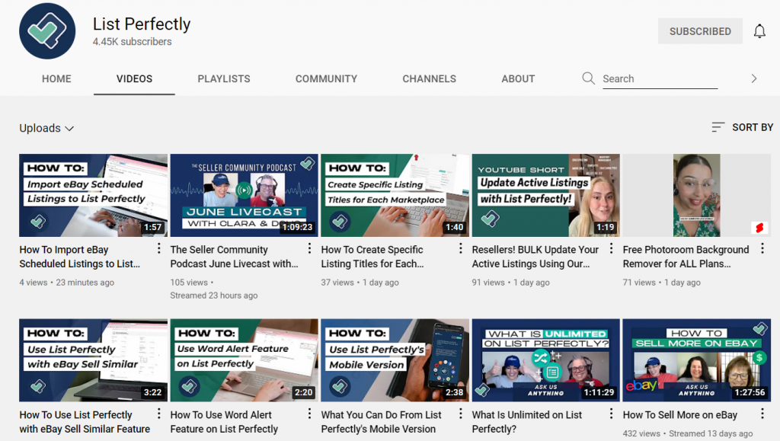780x441 pixels.
Task: Open options menu for Resellers BULK Update video
Action: [x=612, y=248]
